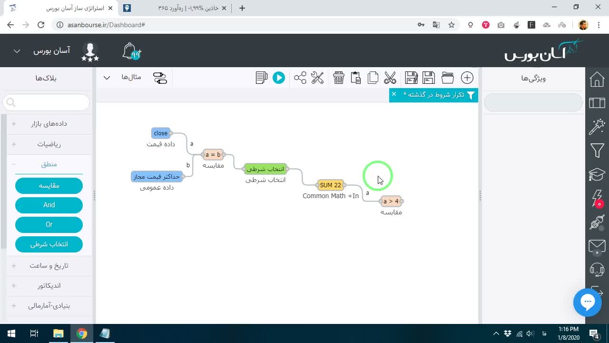This screenshot has height=343, width=609.
Task: Run the strategy with the play button
Action: (279, 78)
